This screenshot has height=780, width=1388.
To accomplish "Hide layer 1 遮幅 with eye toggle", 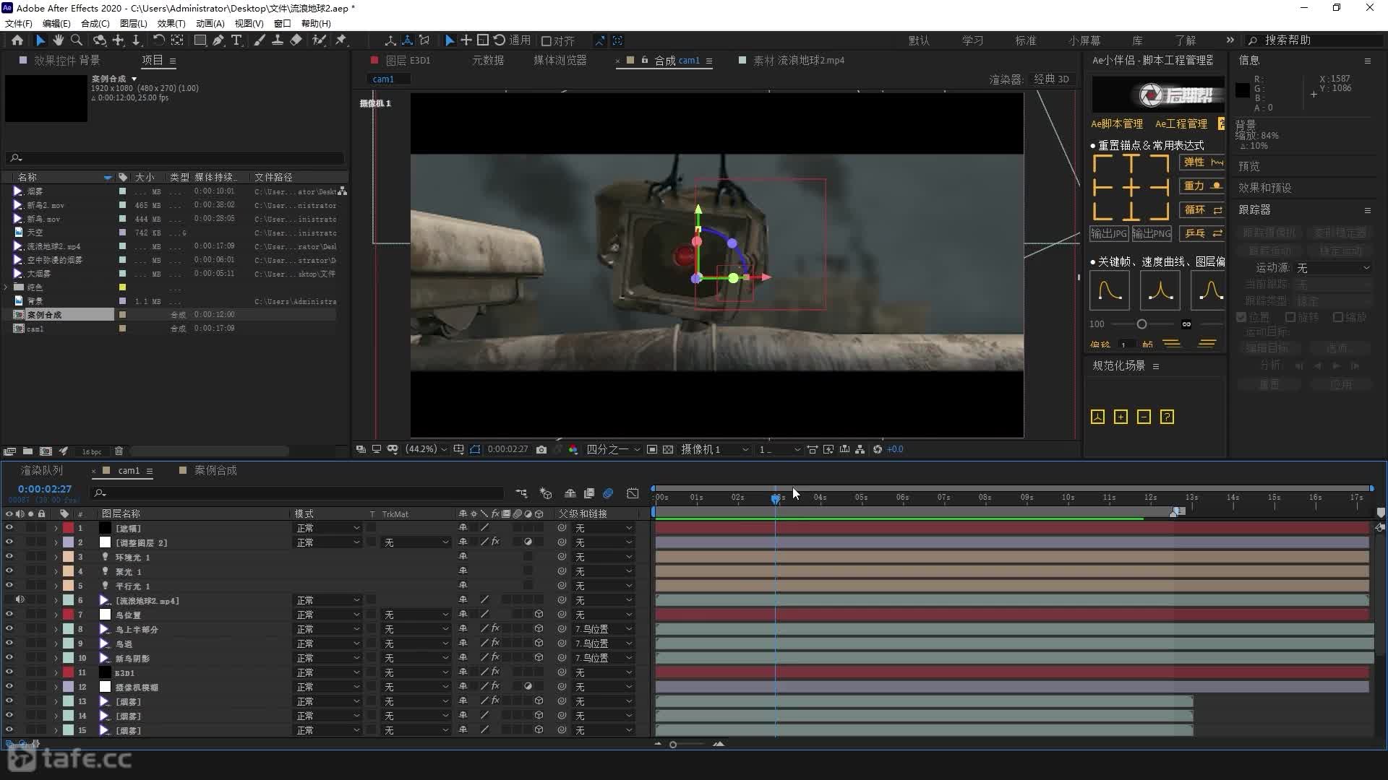I will (9, 528).
